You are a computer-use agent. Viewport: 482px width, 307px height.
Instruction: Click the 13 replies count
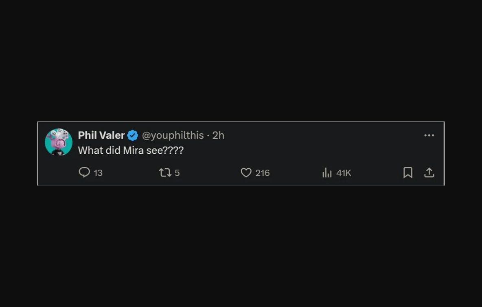coord(98,173)
